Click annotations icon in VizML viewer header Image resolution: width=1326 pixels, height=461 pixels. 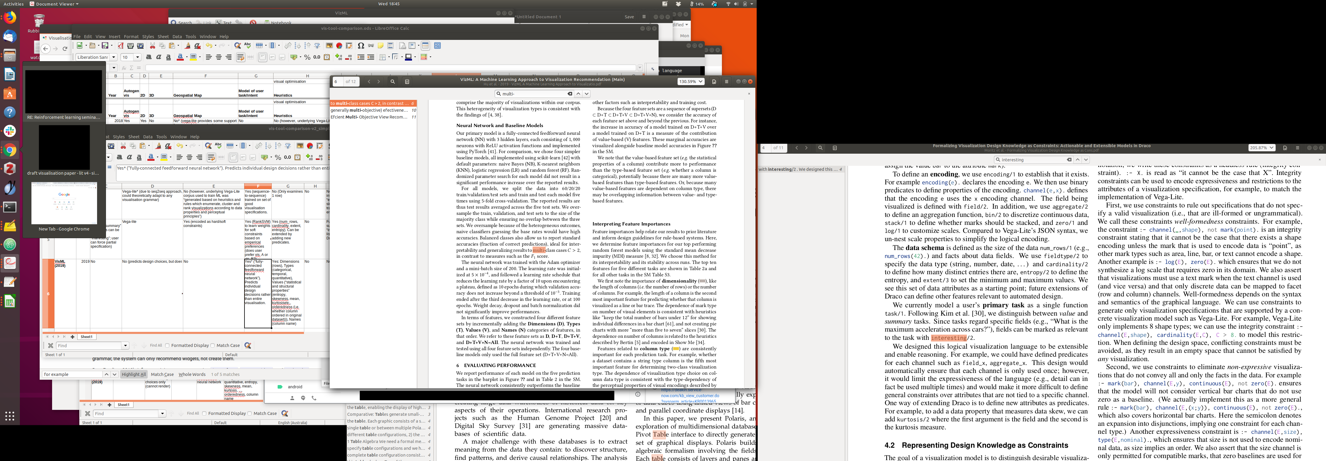pyautogui.click(x=714, y=82)
